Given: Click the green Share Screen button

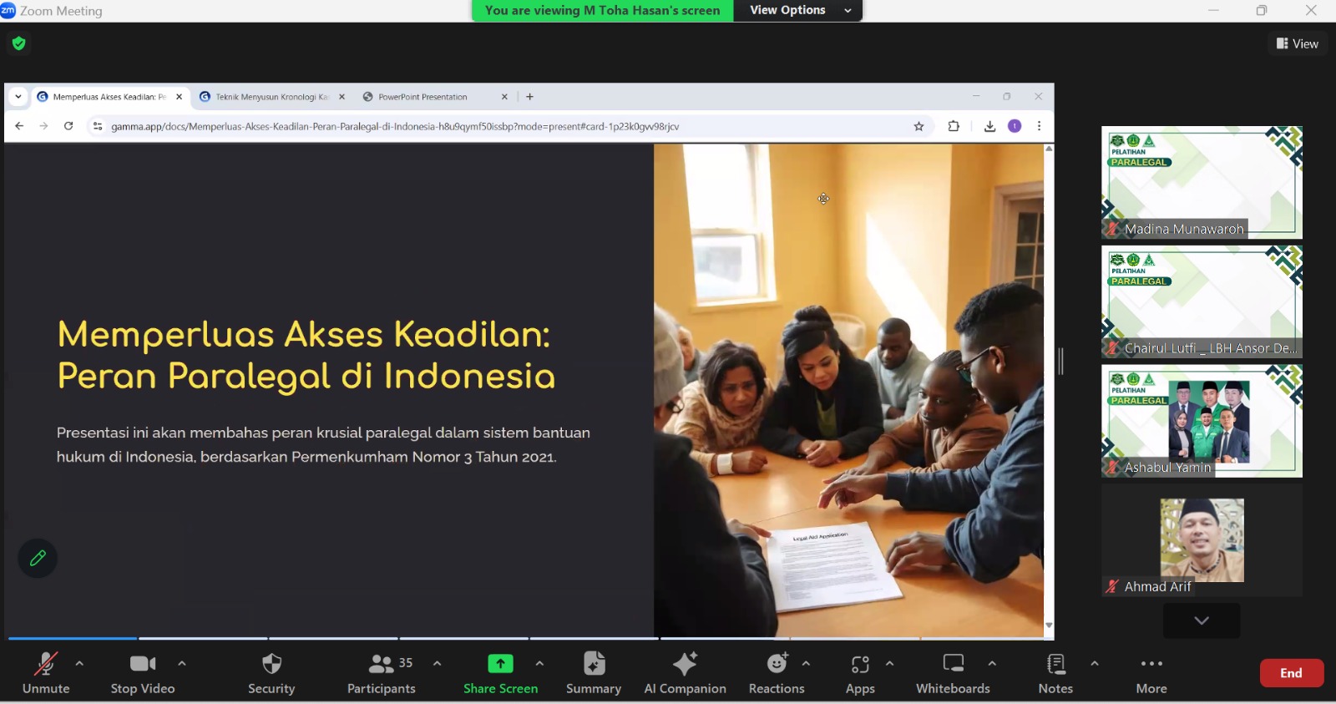Looking at the screenshot, I should [x=500, y=672].
